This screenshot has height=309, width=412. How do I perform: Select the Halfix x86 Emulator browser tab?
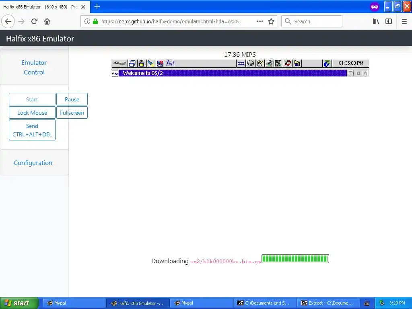coord(41,7)
